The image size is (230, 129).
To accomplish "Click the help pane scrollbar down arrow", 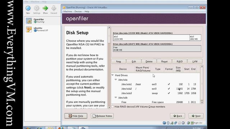I will [109, 107].
